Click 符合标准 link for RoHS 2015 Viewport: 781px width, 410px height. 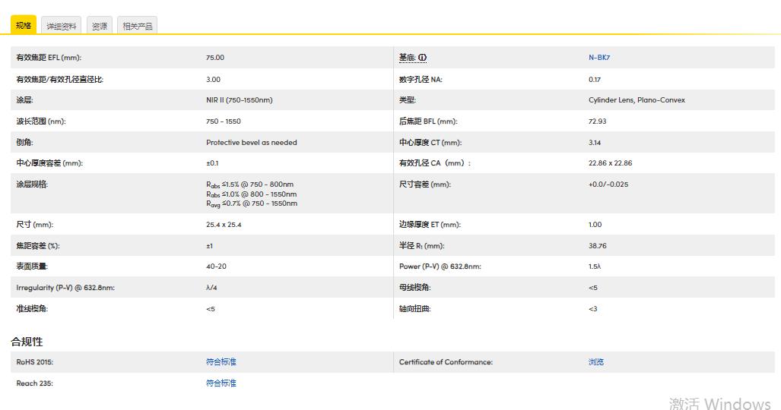(x=221, y=362)
